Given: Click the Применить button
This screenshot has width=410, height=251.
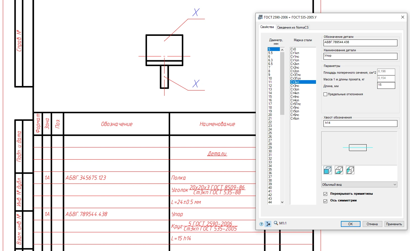Looking at the screenshot, I should (394, 224).
